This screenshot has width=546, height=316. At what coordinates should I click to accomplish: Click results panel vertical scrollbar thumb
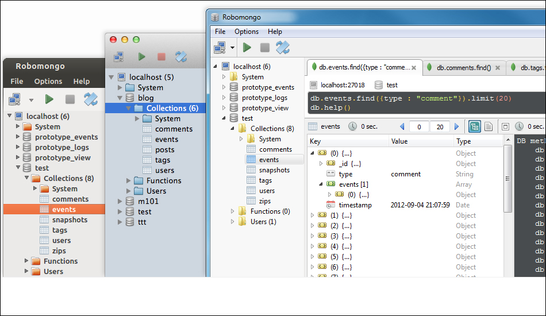[x=507, y=179]
